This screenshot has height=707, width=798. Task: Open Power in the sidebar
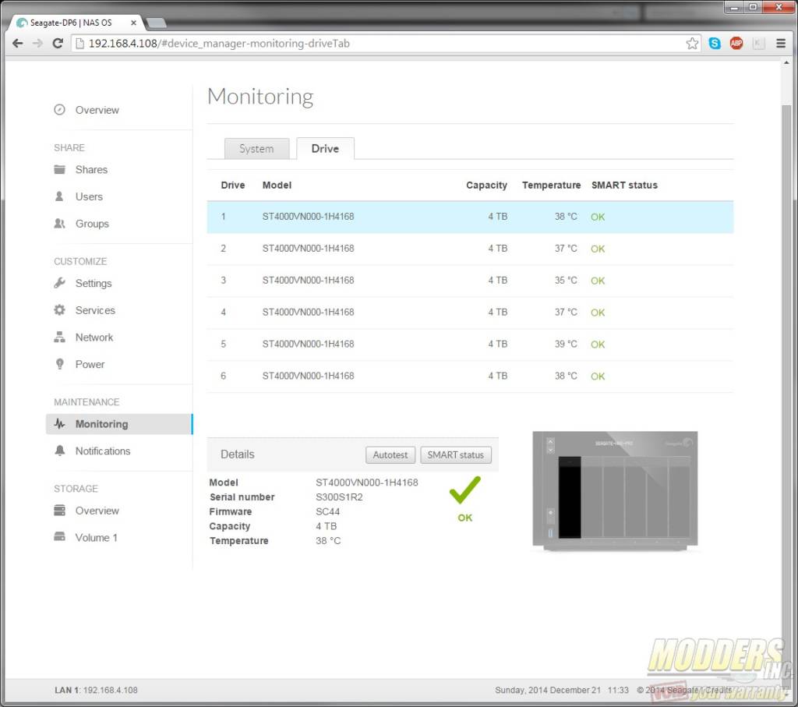(90, 364)
